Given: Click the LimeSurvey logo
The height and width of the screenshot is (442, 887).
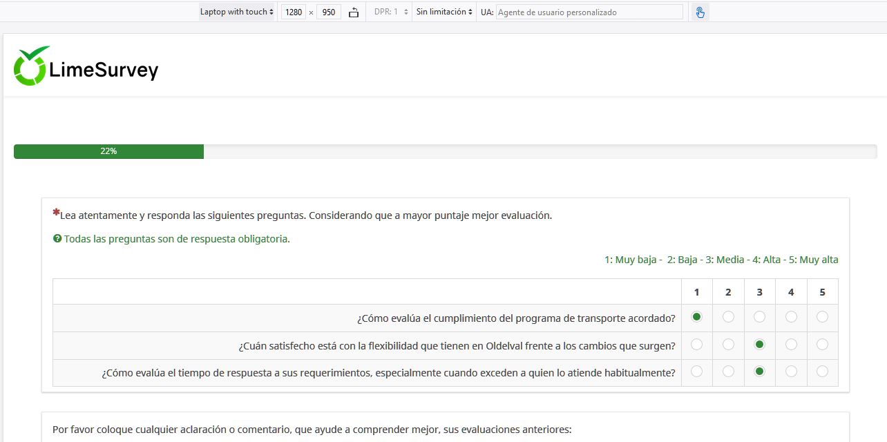Looking at the screenshot, I should pyautogui.click(x=86, y=67).
